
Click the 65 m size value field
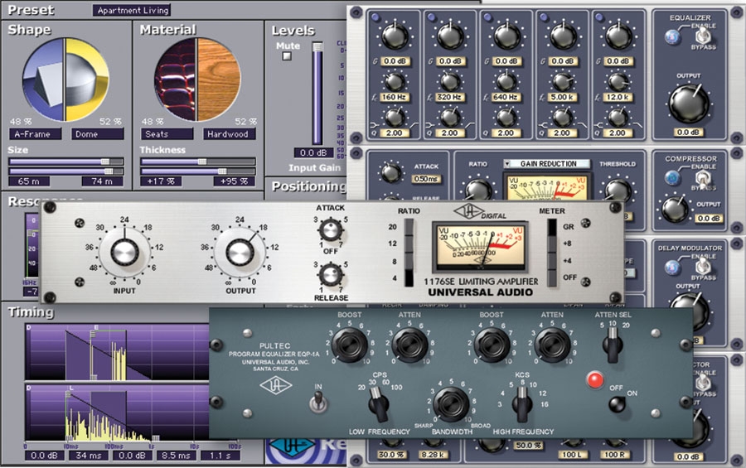[29, 181]
